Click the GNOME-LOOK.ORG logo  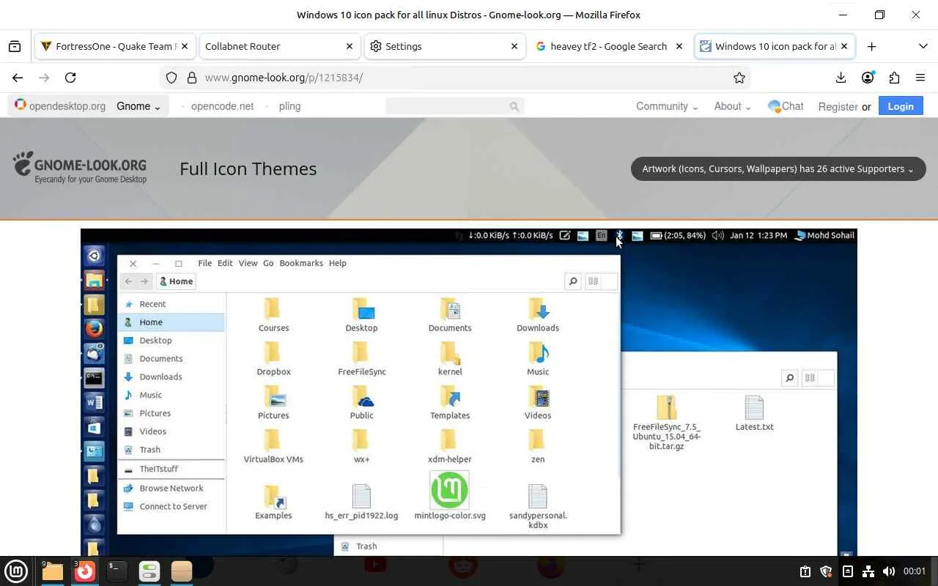(x=80, y=168)
